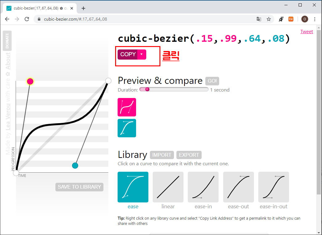
Task: View site information lock icon
Action: coord(39,19)
